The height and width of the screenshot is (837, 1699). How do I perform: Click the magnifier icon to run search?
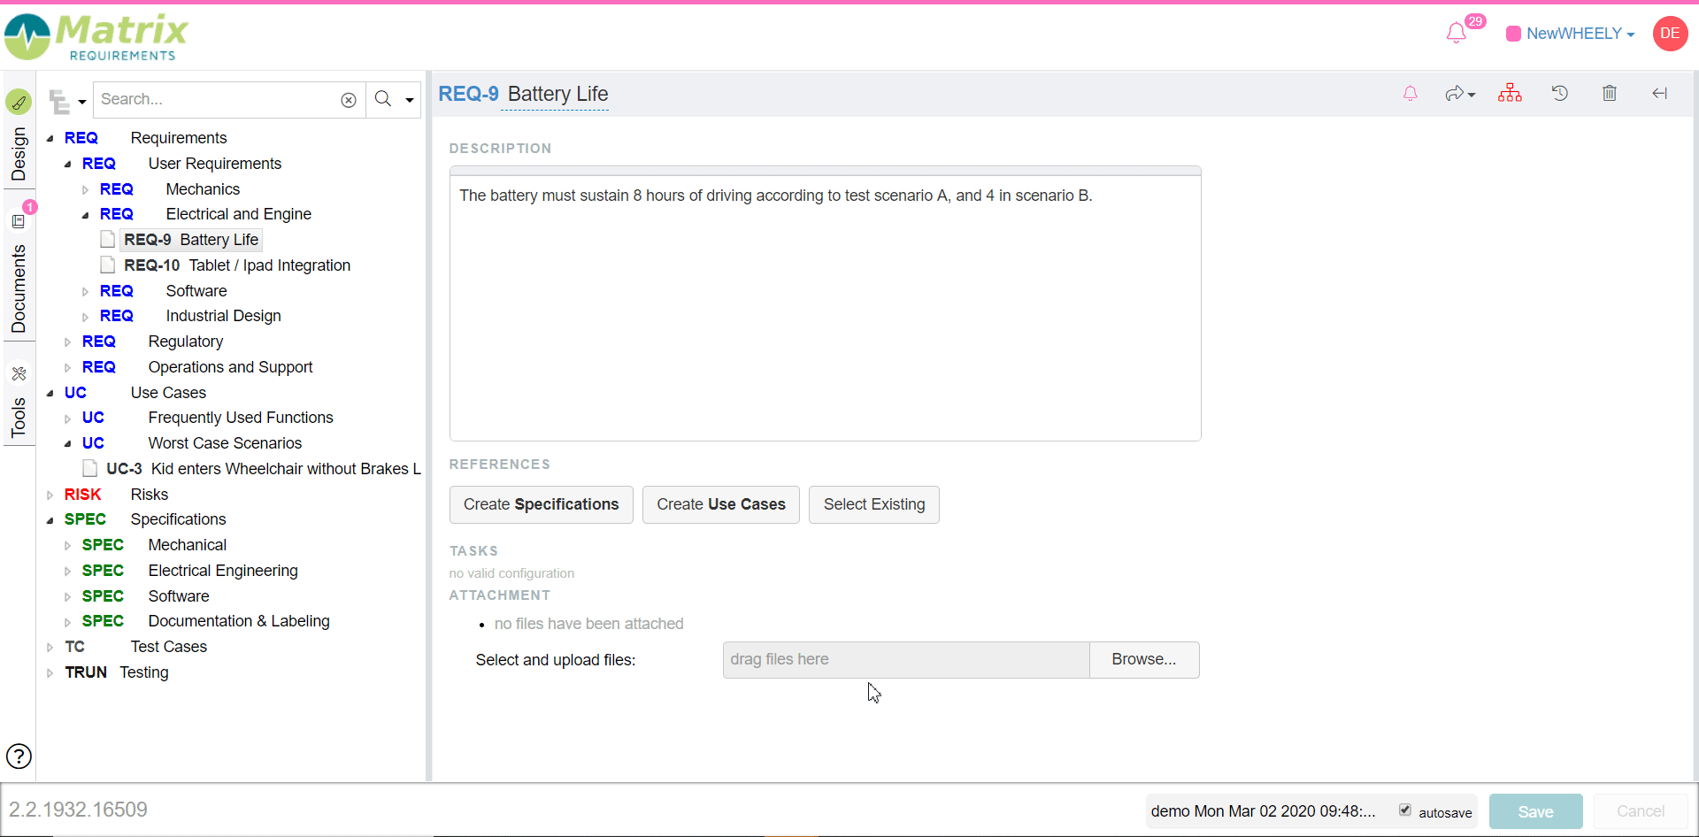tap(382, 99)
